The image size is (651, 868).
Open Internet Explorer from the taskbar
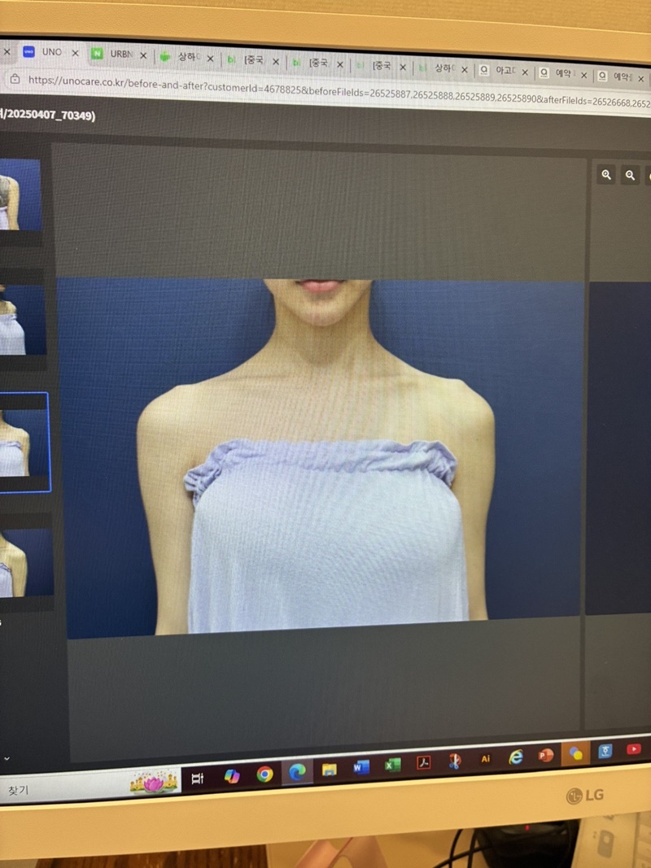pyautogui.click(x=515, y=757)
